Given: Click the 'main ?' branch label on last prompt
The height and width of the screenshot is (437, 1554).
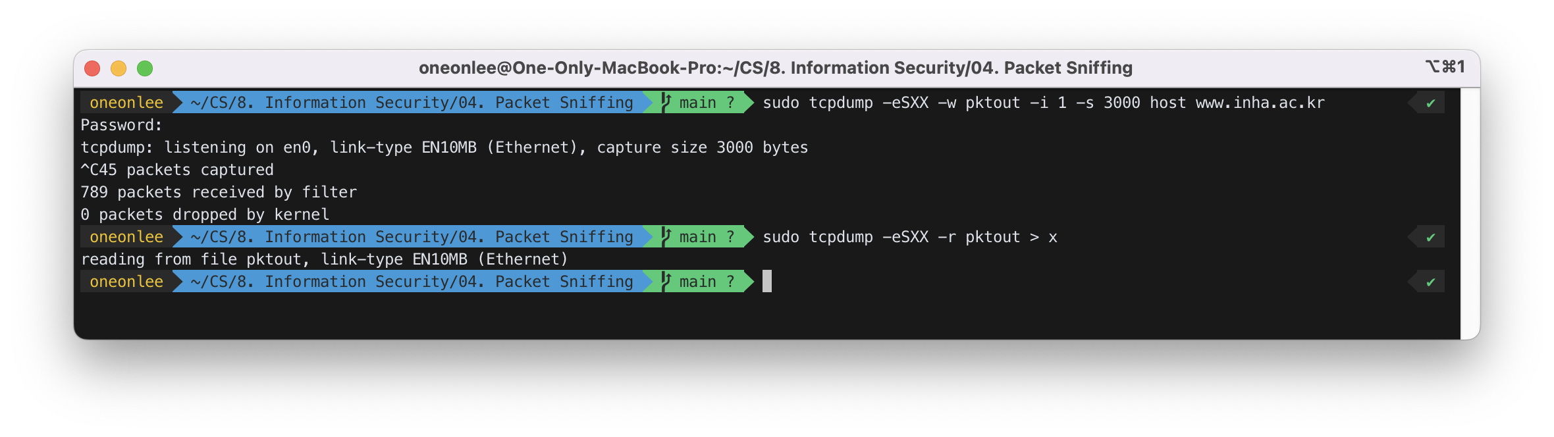Looking at the screenshot, I should (706, 282).
